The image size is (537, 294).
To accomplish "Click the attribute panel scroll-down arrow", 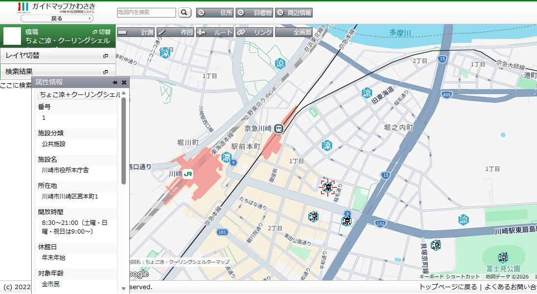I will tap(123, 289).
